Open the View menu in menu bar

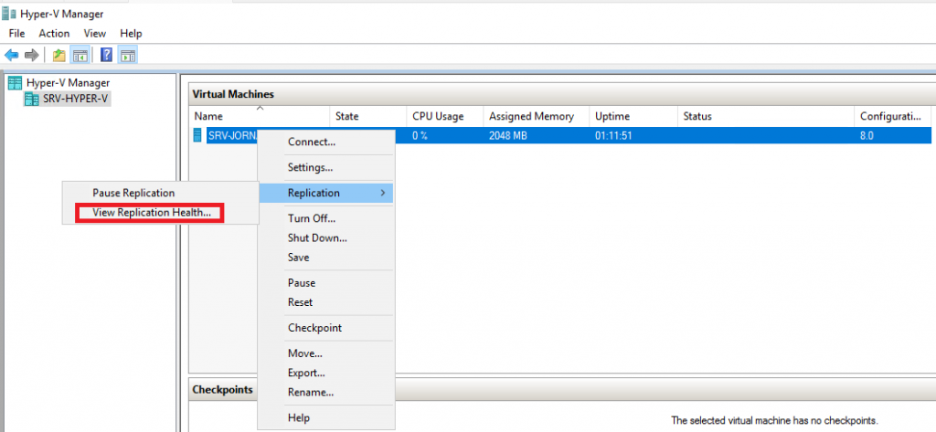click(95, 33)
